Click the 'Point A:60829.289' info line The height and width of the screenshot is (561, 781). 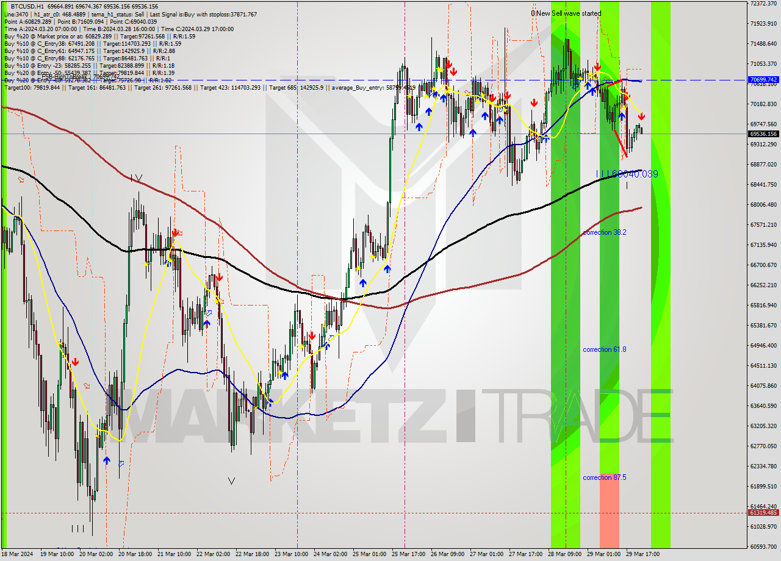(x=81, y=21)
